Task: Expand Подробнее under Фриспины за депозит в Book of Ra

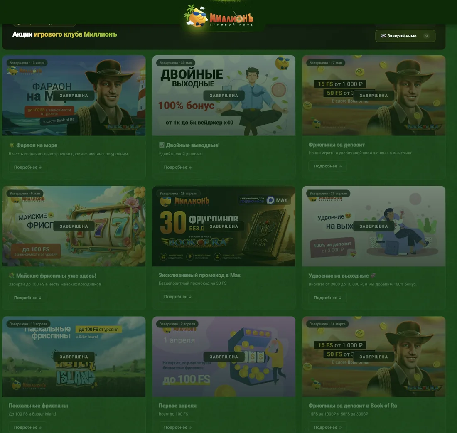Action: pos(328,427)
